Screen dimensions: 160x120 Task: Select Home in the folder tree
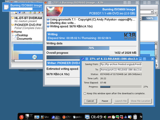18,32
